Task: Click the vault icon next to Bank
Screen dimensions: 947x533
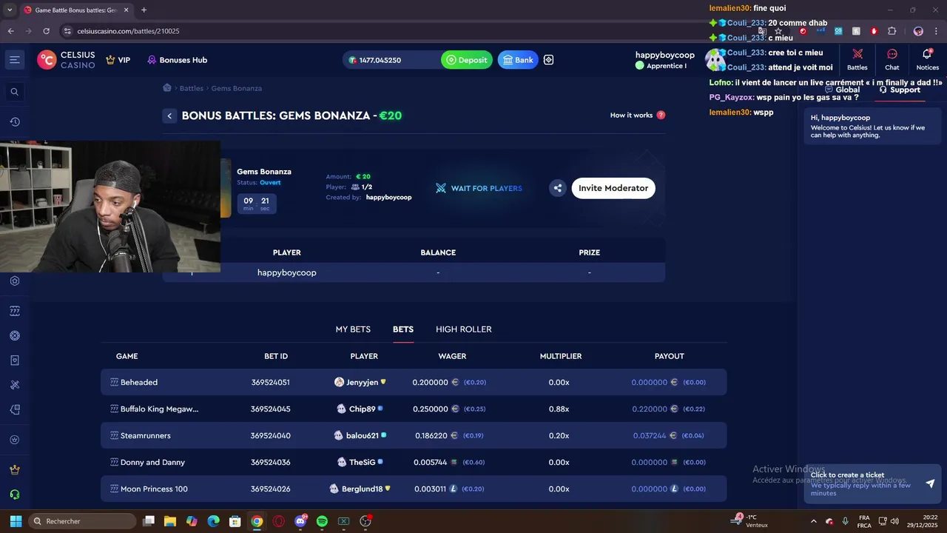Action: (549, 60)
